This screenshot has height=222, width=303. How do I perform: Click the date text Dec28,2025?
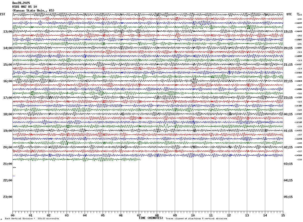pos(21,3)
